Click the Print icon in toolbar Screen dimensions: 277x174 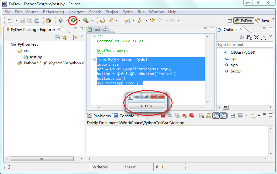[37, 20]
